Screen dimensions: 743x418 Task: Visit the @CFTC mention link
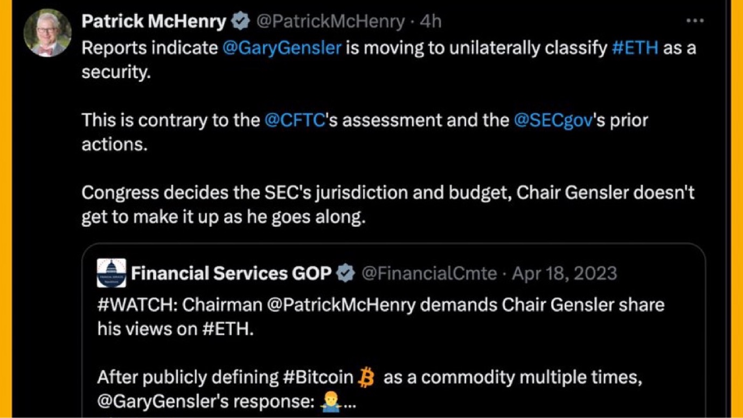click(x=295, y=120)
